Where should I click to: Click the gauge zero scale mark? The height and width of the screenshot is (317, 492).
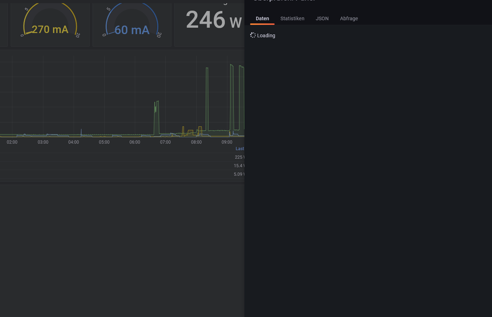(22, 35)
